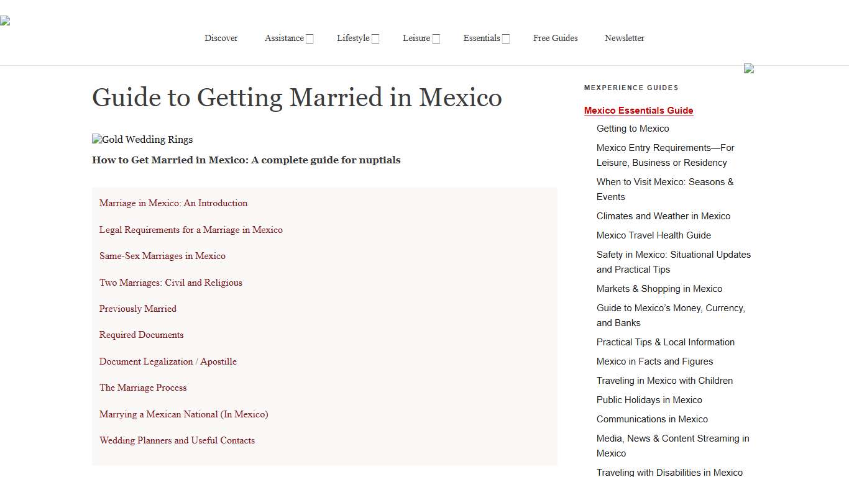The height and width of the screenshot is (477, 849).
Task: Open 'Public Holidays in Mexico' sidebar link
Action: click(x=649, y=400)
